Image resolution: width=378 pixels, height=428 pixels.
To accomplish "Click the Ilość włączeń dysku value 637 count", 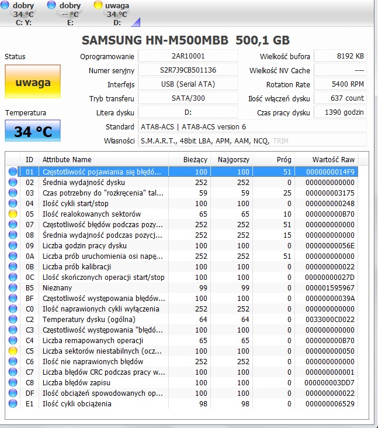I will point(340,98).
